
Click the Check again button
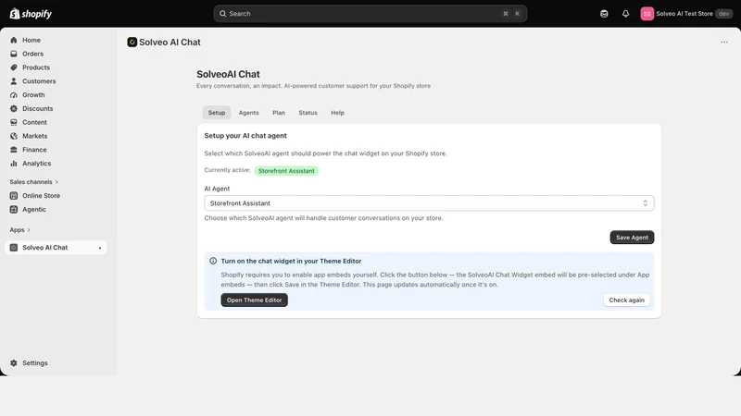[627, 300]
